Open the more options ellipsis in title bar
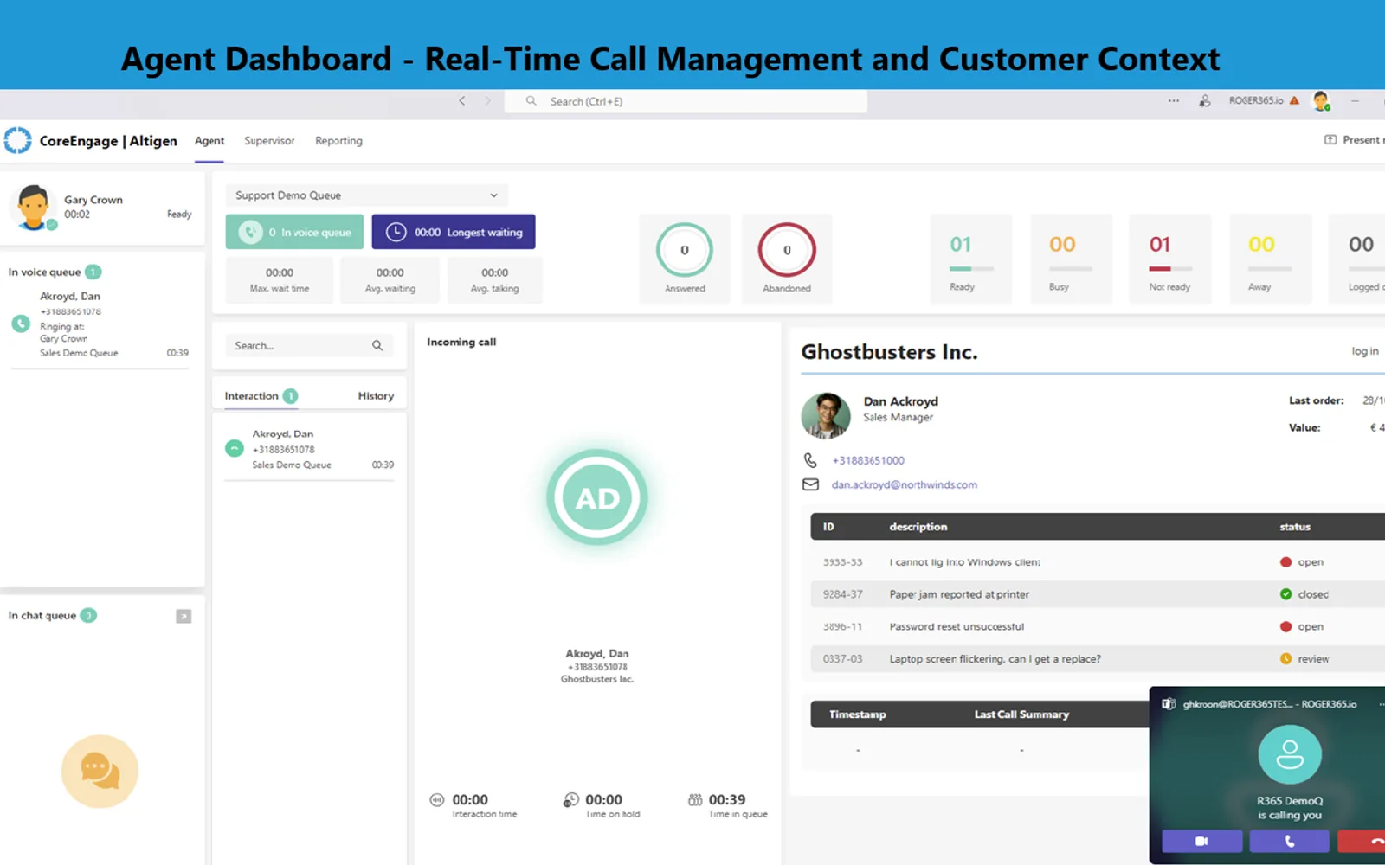 pos(1174,101)
